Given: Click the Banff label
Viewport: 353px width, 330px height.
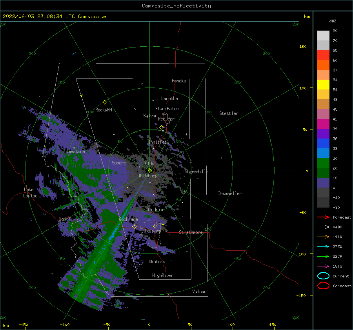Looking at the screenshot, I should tap(65, 219).
